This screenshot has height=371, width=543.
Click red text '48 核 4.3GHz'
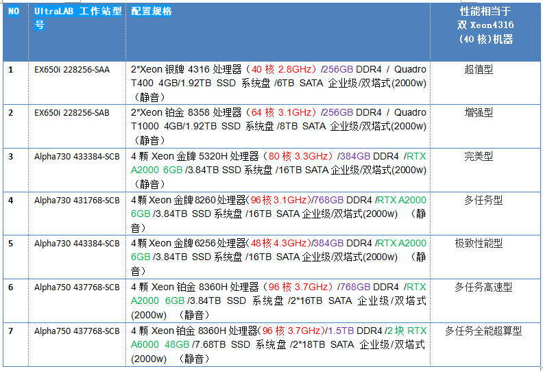pyautogui.click(x=278, y=244)
